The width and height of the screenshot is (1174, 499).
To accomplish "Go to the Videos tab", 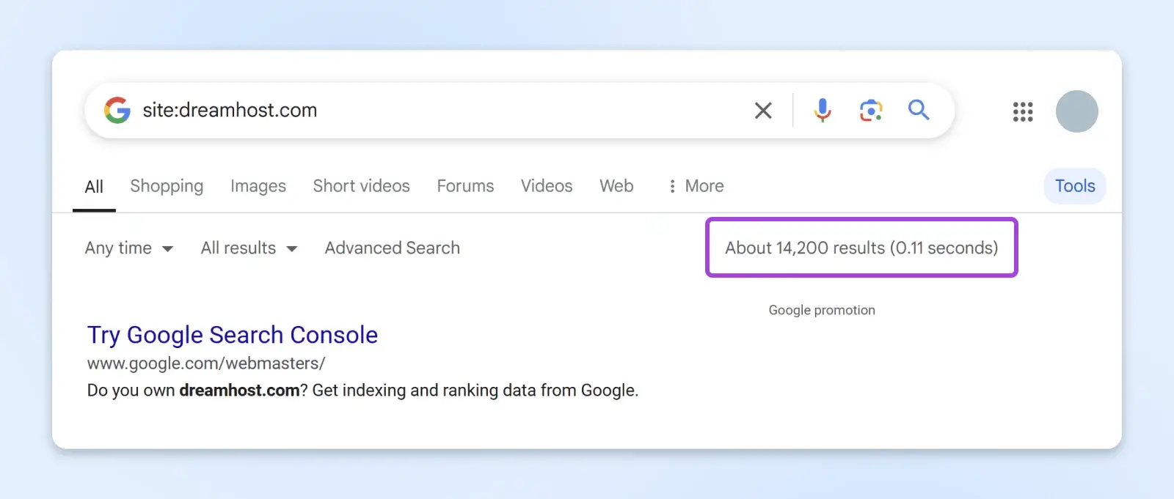I will (x=547, y=186).
